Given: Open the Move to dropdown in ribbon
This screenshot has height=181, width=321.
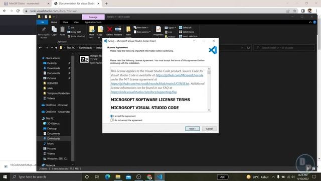Looking at the screenshot, I should click(91, 32).
